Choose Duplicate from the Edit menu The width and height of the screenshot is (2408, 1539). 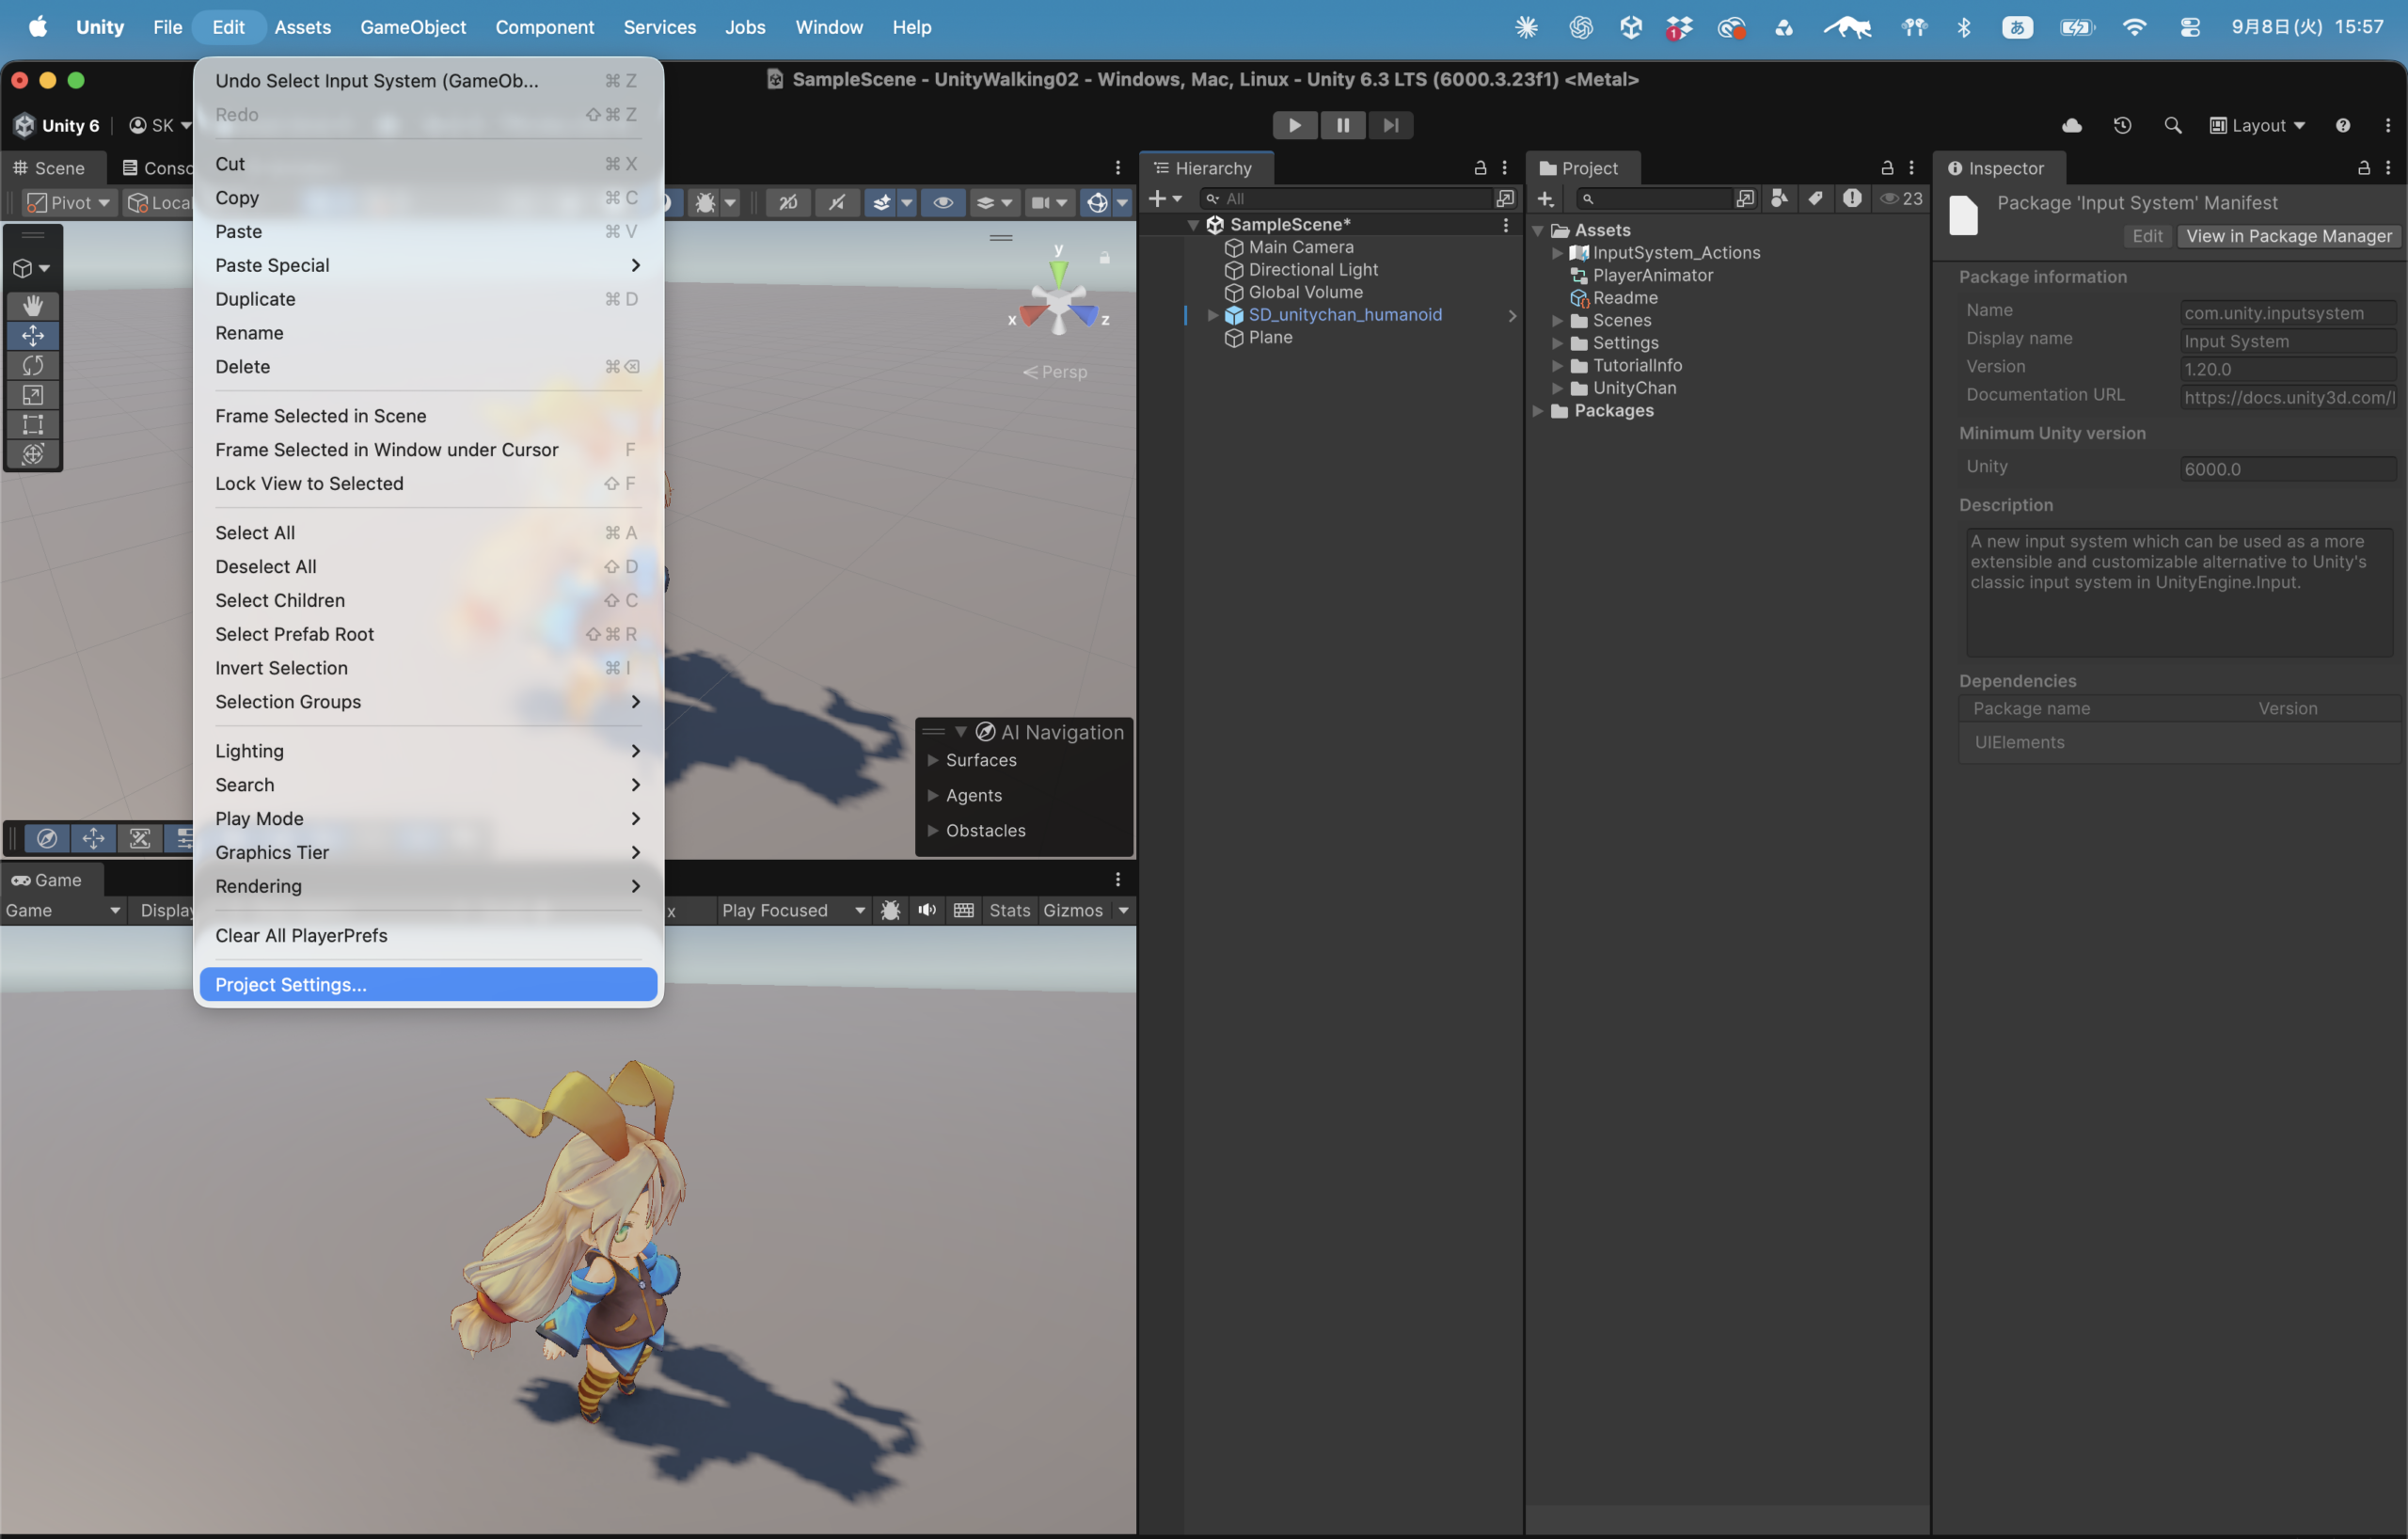coord(428,299)
